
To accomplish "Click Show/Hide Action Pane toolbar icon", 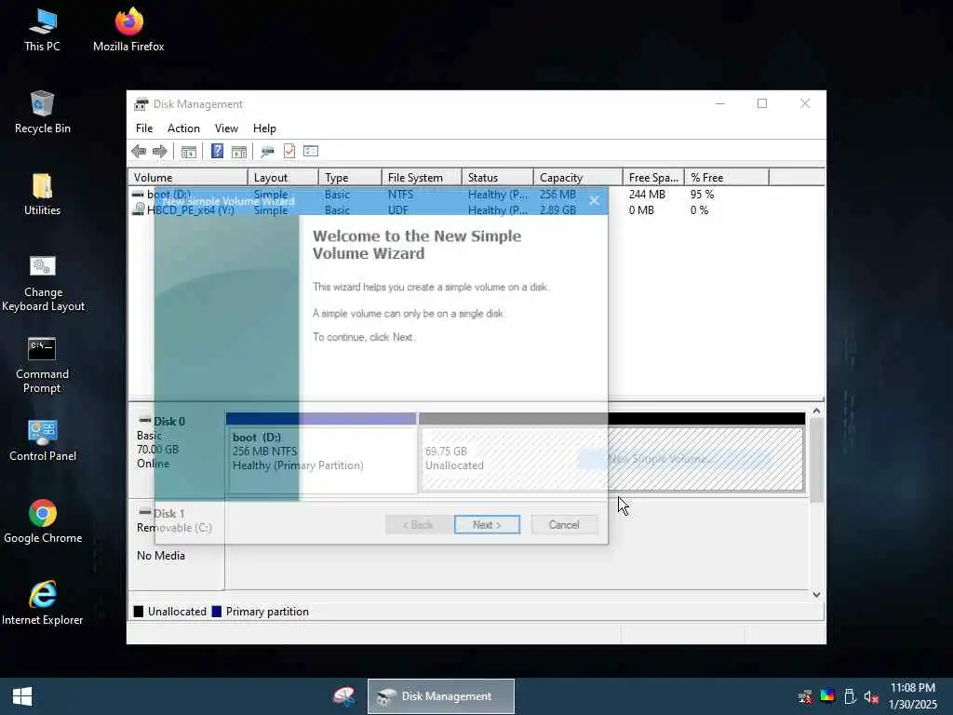I will [239, 152].
